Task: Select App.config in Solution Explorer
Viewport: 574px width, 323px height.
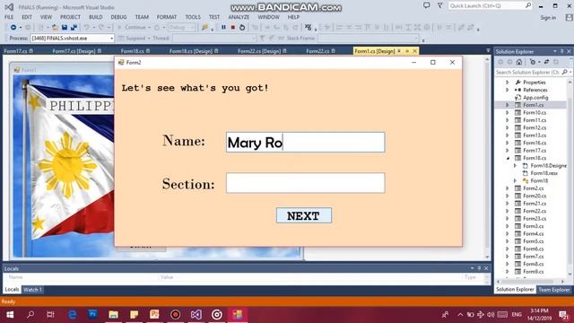Action: (x=535, y=98)
